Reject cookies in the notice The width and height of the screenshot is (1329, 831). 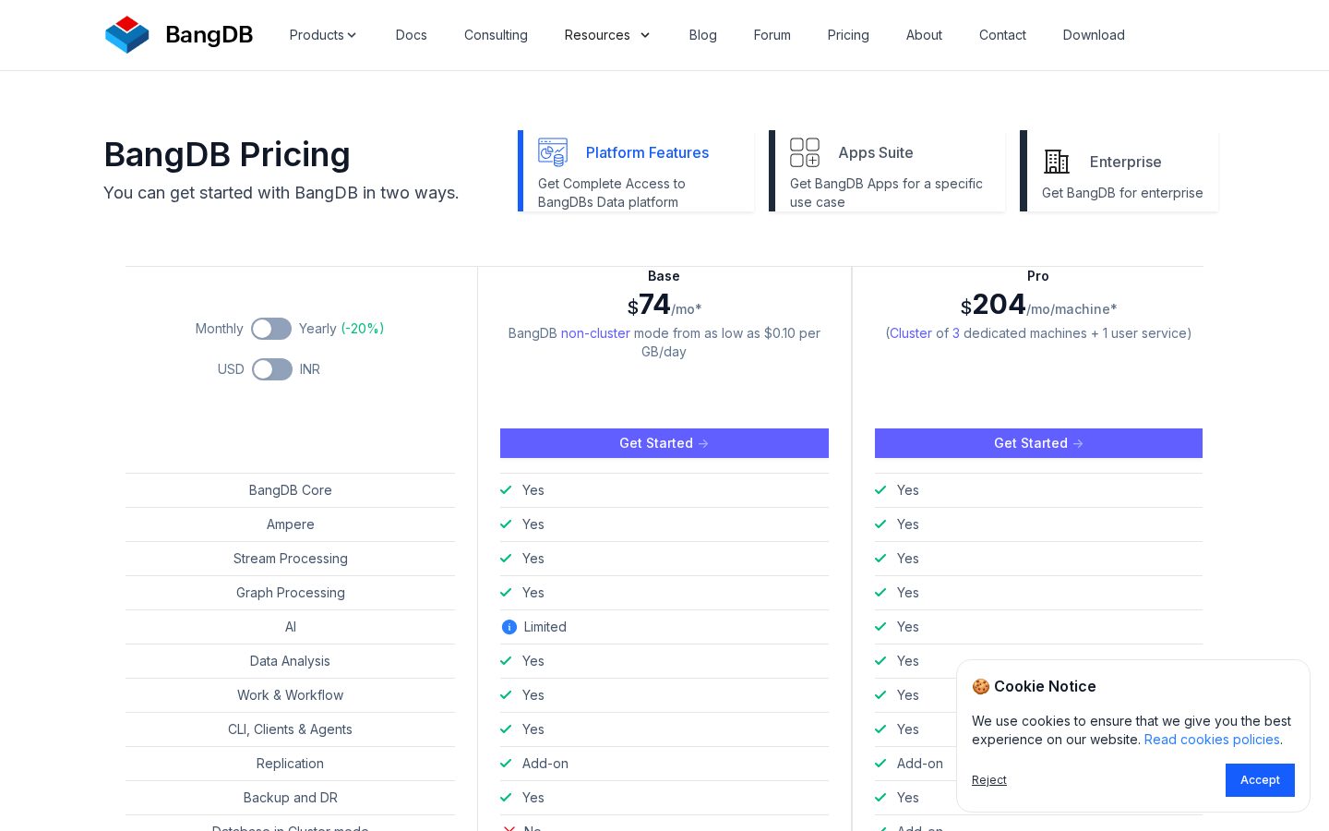(988, 780)
